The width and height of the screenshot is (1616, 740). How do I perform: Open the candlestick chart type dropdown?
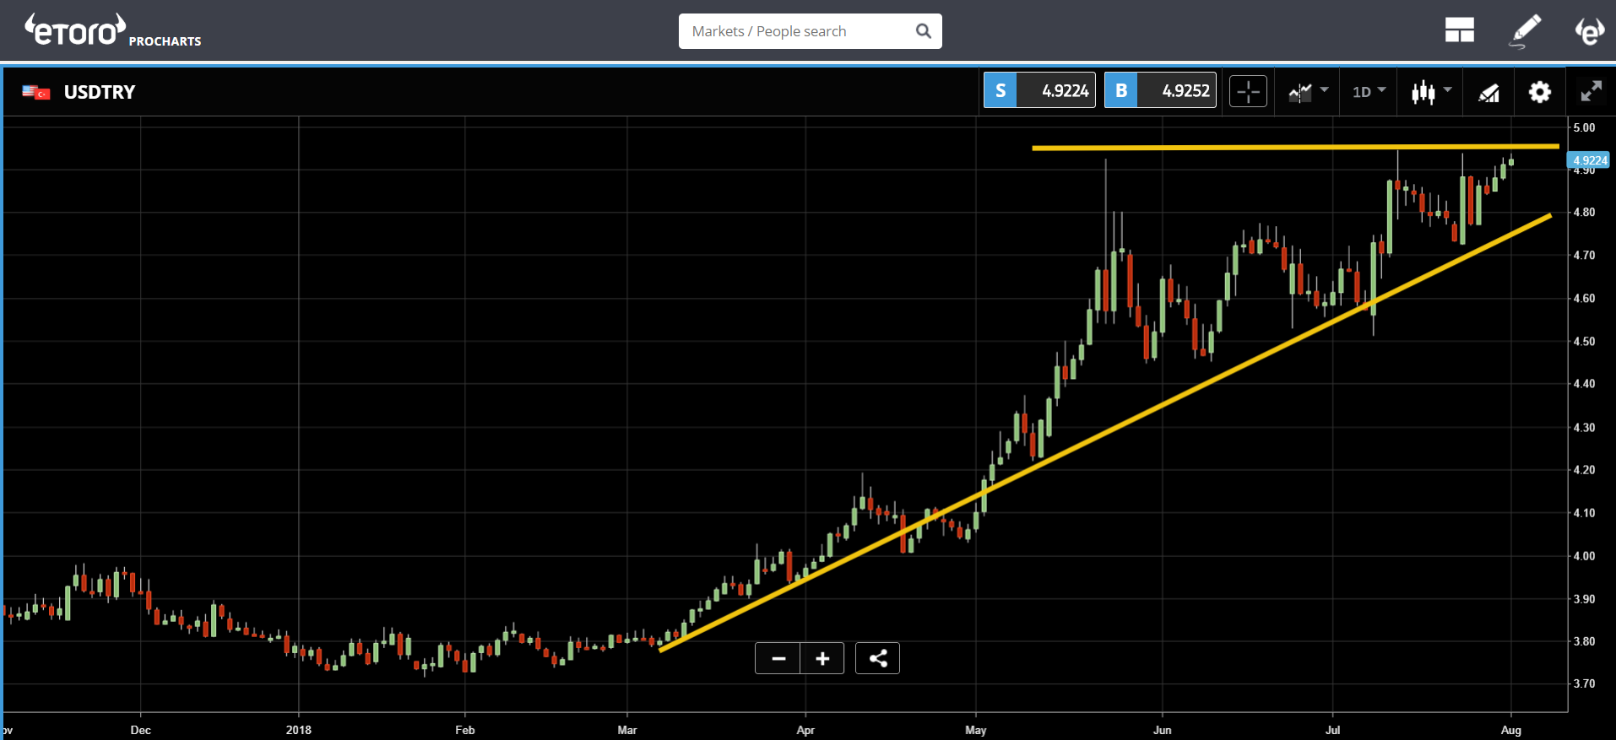click(x=1431, y=91)
